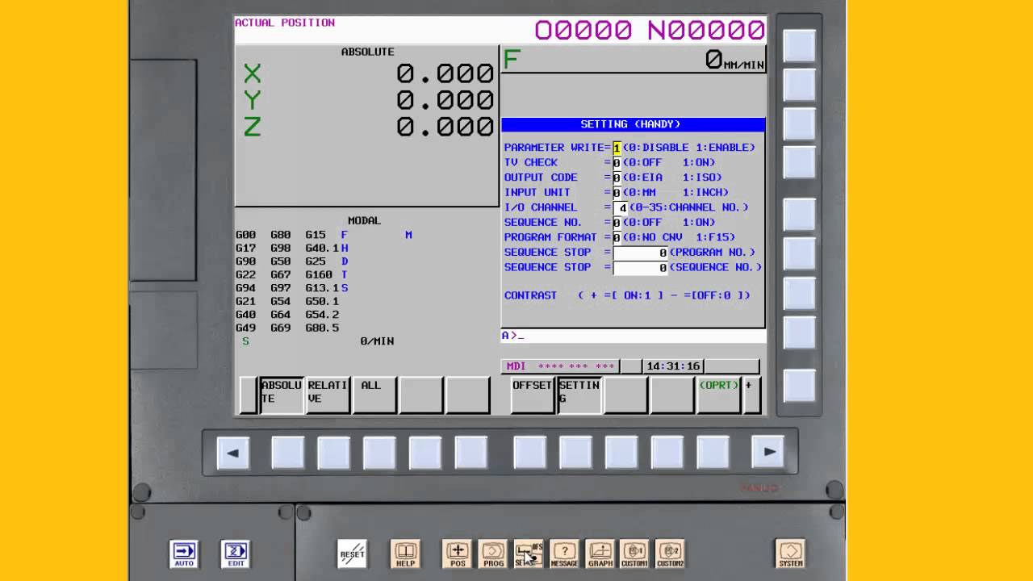Click the O0000 N00000 program number display
Screen dimensions: 1033x581
(x=650, y=31)
